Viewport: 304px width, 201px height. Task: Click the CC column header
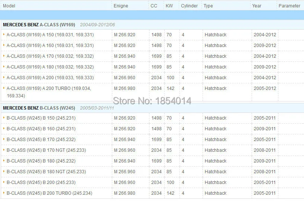pyautogui.click(x=154, y=6)
